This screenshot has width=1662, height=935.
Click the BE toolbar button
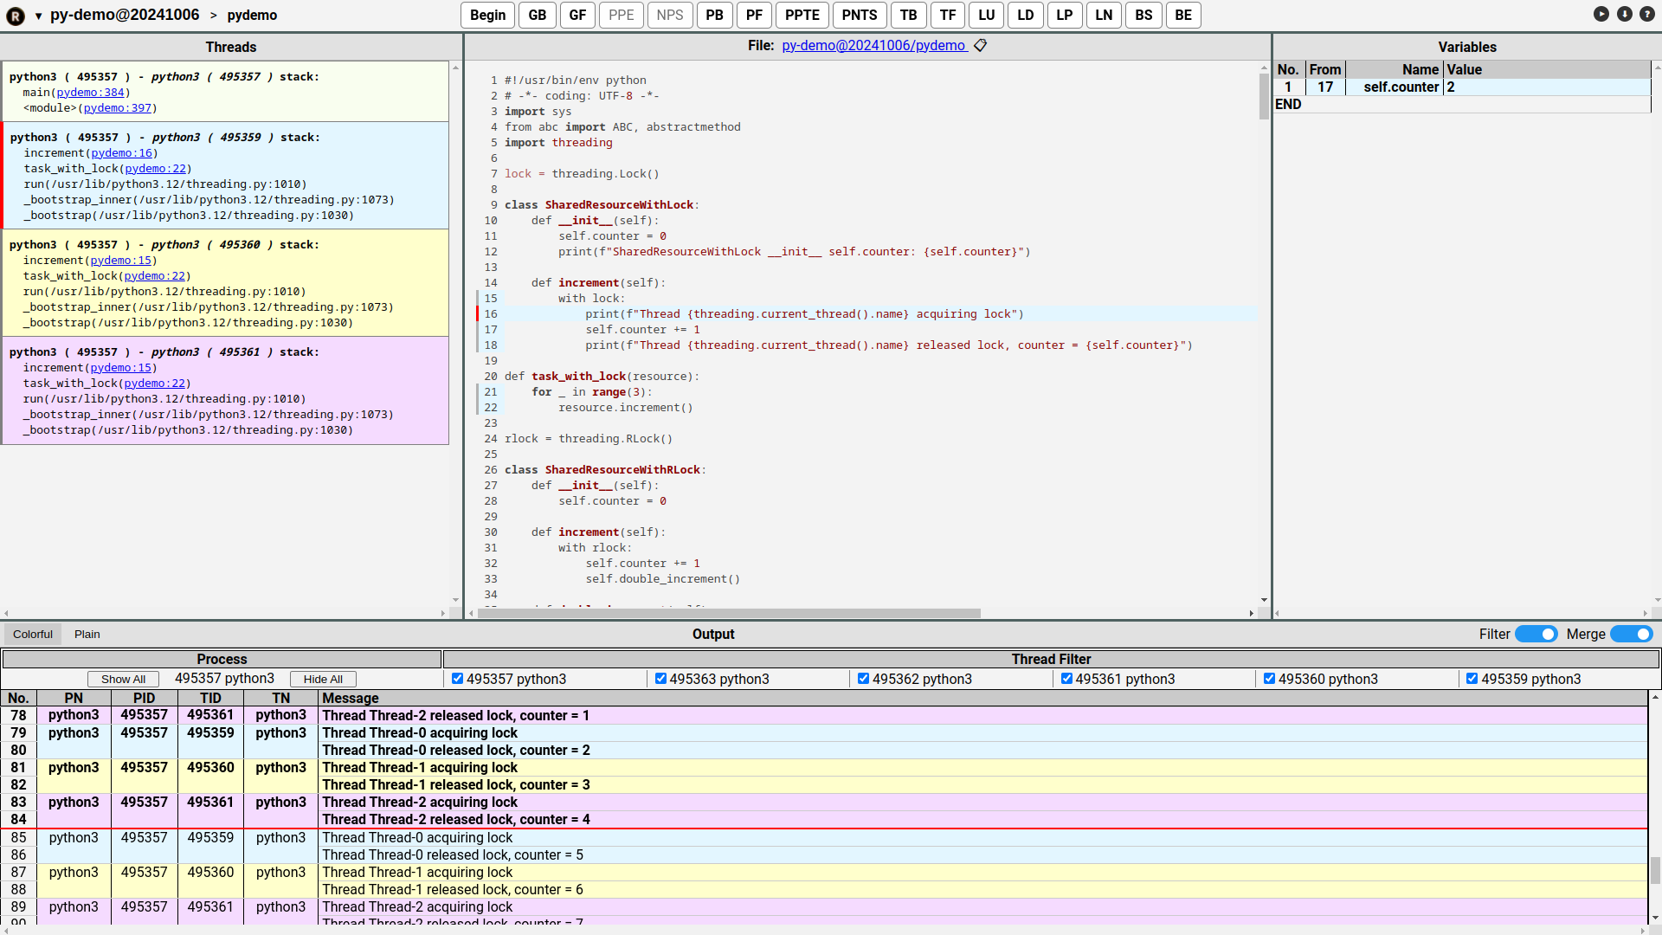pos(1183,15)
